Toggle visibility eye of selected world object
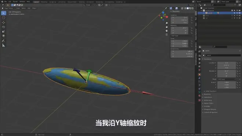Screen dimensions: 242x136 [x=237, y=13]
